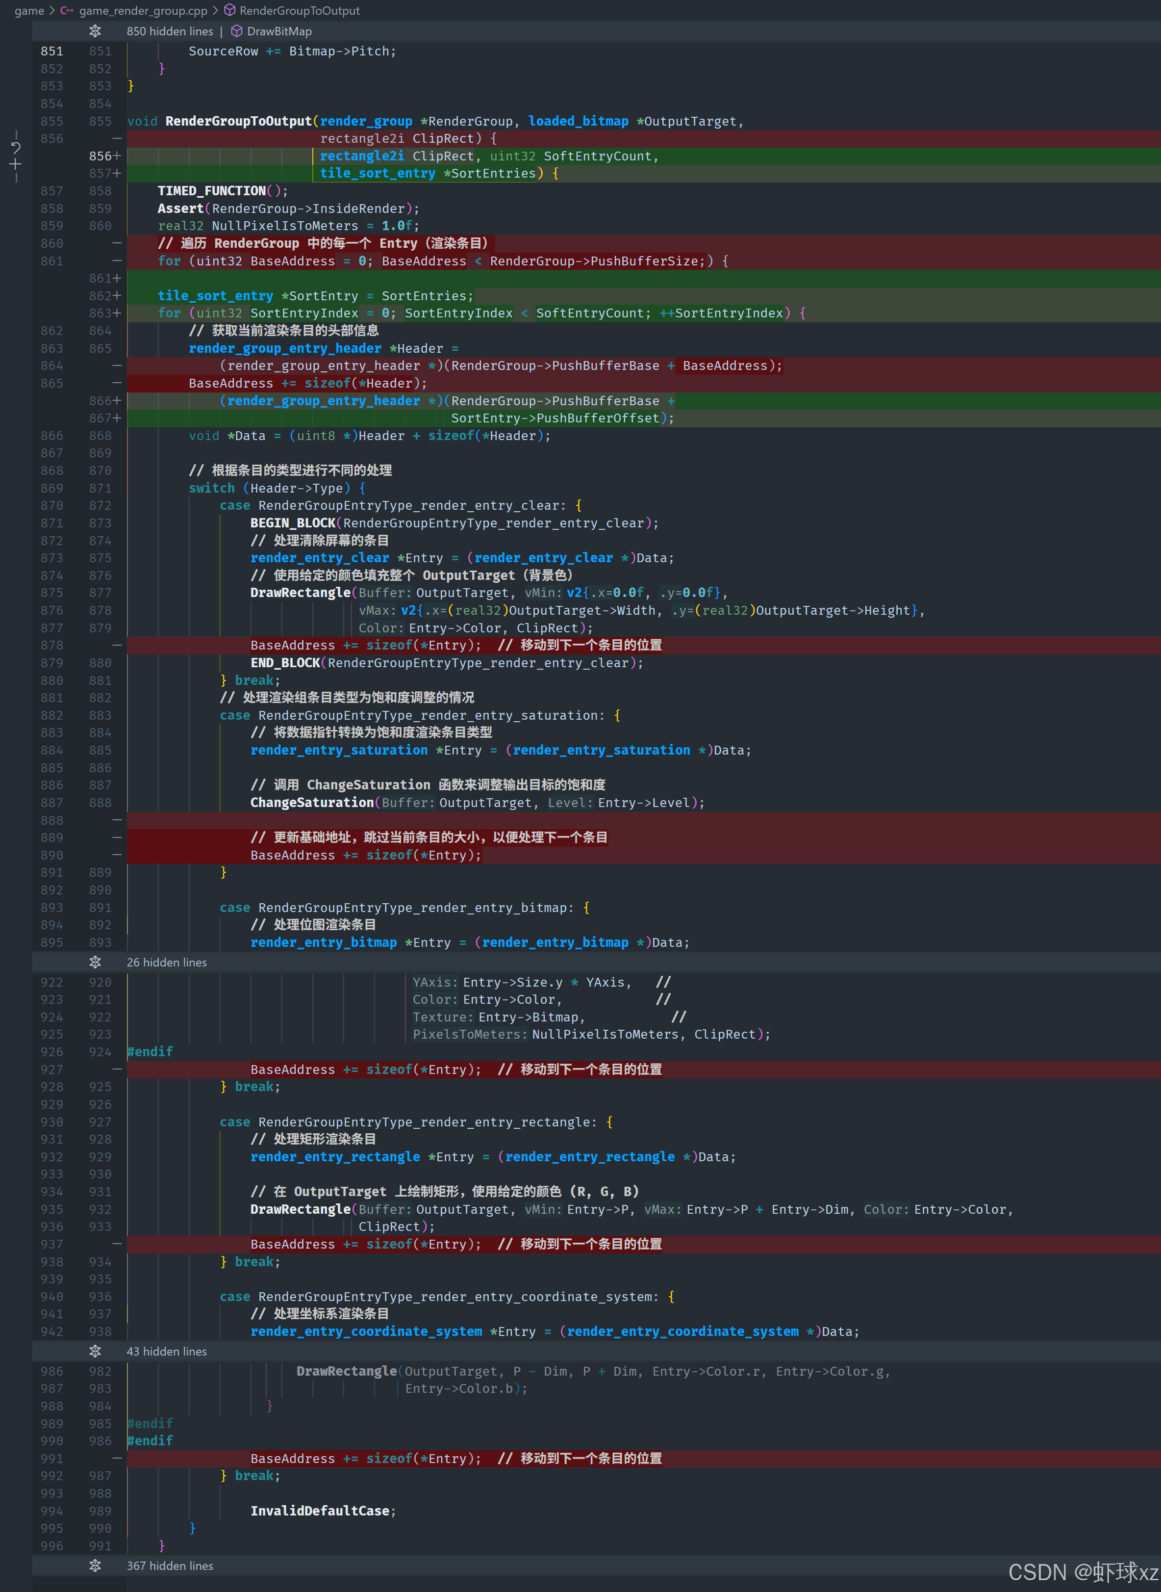This screenshot has height=1592, width=1161.
Task: Open game_render_group.cpp breadcrumb item
Action: (143, 10)
